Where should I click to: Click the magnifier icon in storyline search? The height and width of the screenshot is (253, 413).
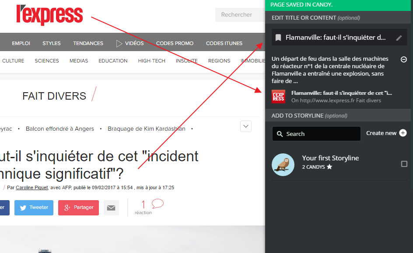point(280,134)
